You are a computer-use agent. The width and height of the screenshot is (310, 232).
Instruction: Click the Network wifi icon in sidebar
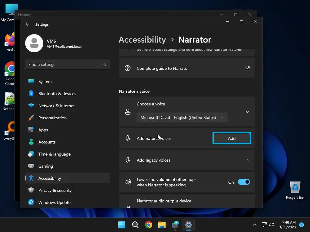(x=31, y=105)
